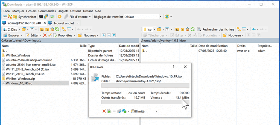This screenshot has height=125, width=280.
Task: Open the C: Disc drive selector
Action: (11, 29)
